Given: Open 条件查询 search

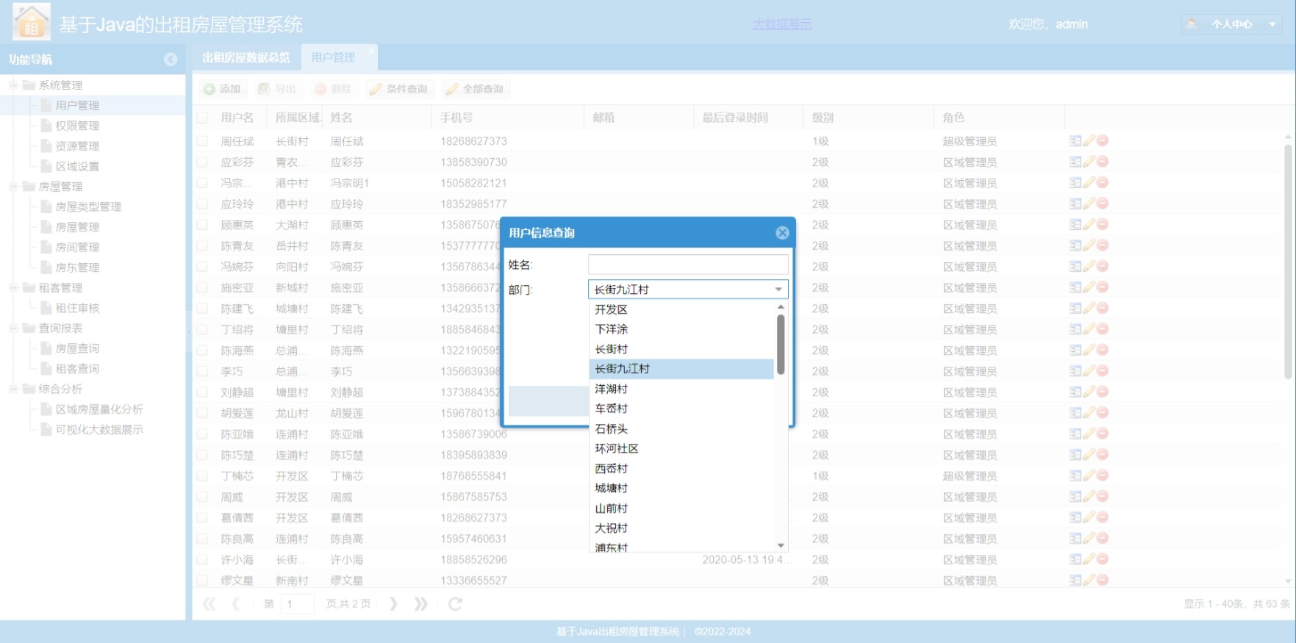Looking at the screenshot, I should click(x=399, y=89).
